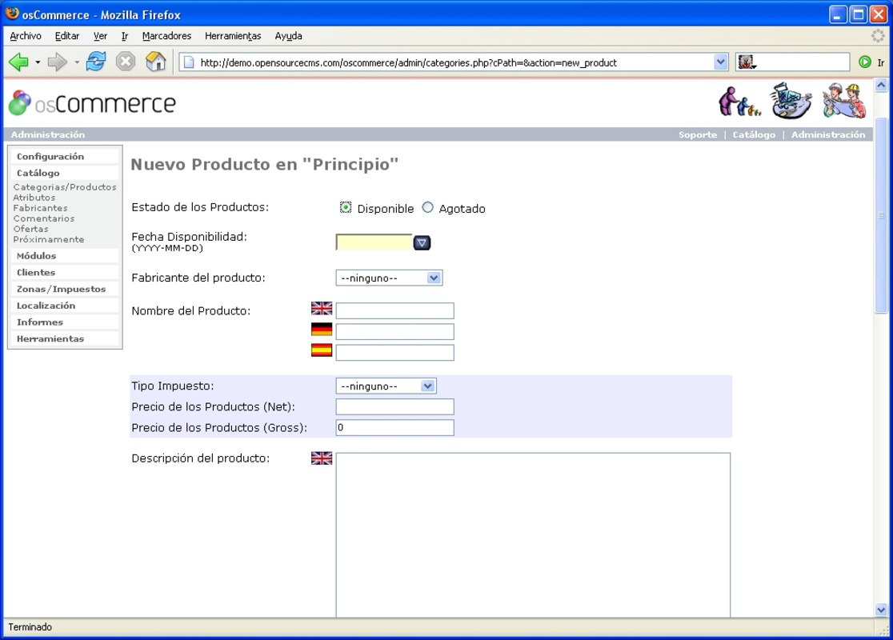Open the Ofertas link
Viewport: 893px width, 640px height.
(x=30, y=229)
